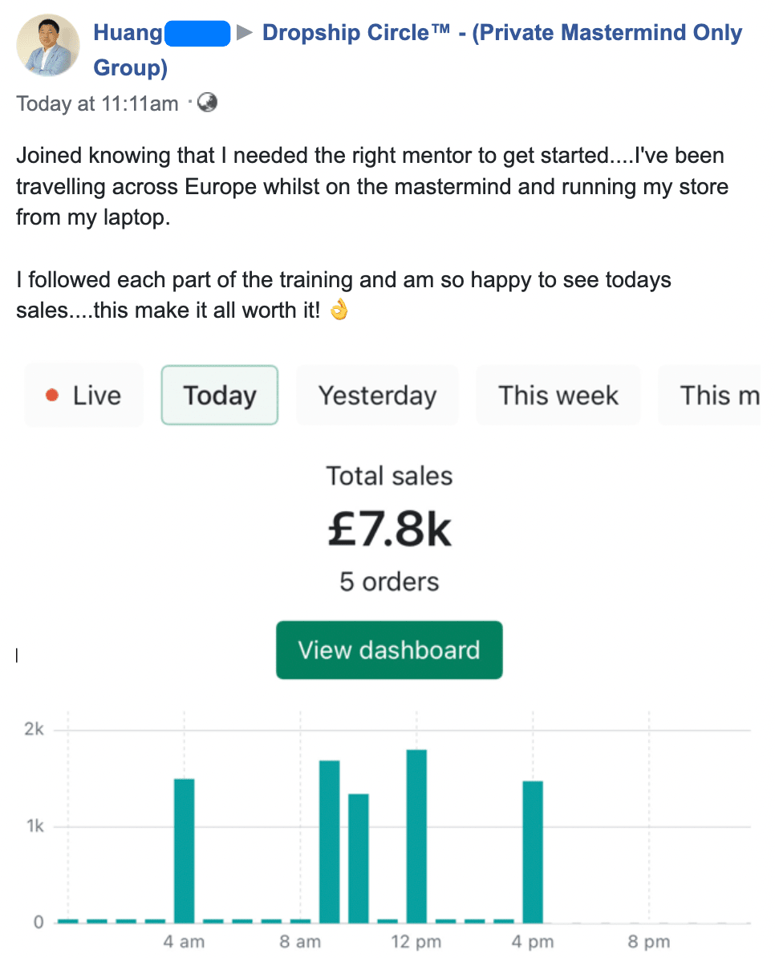Screen dimensions: 775x958
Task: Select the This week tab
Action: [558, 396]
